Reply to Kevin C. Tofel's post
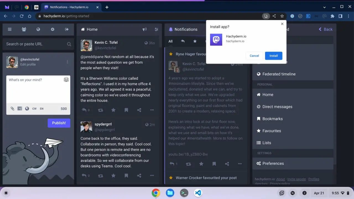 click(x=84, y=110)
